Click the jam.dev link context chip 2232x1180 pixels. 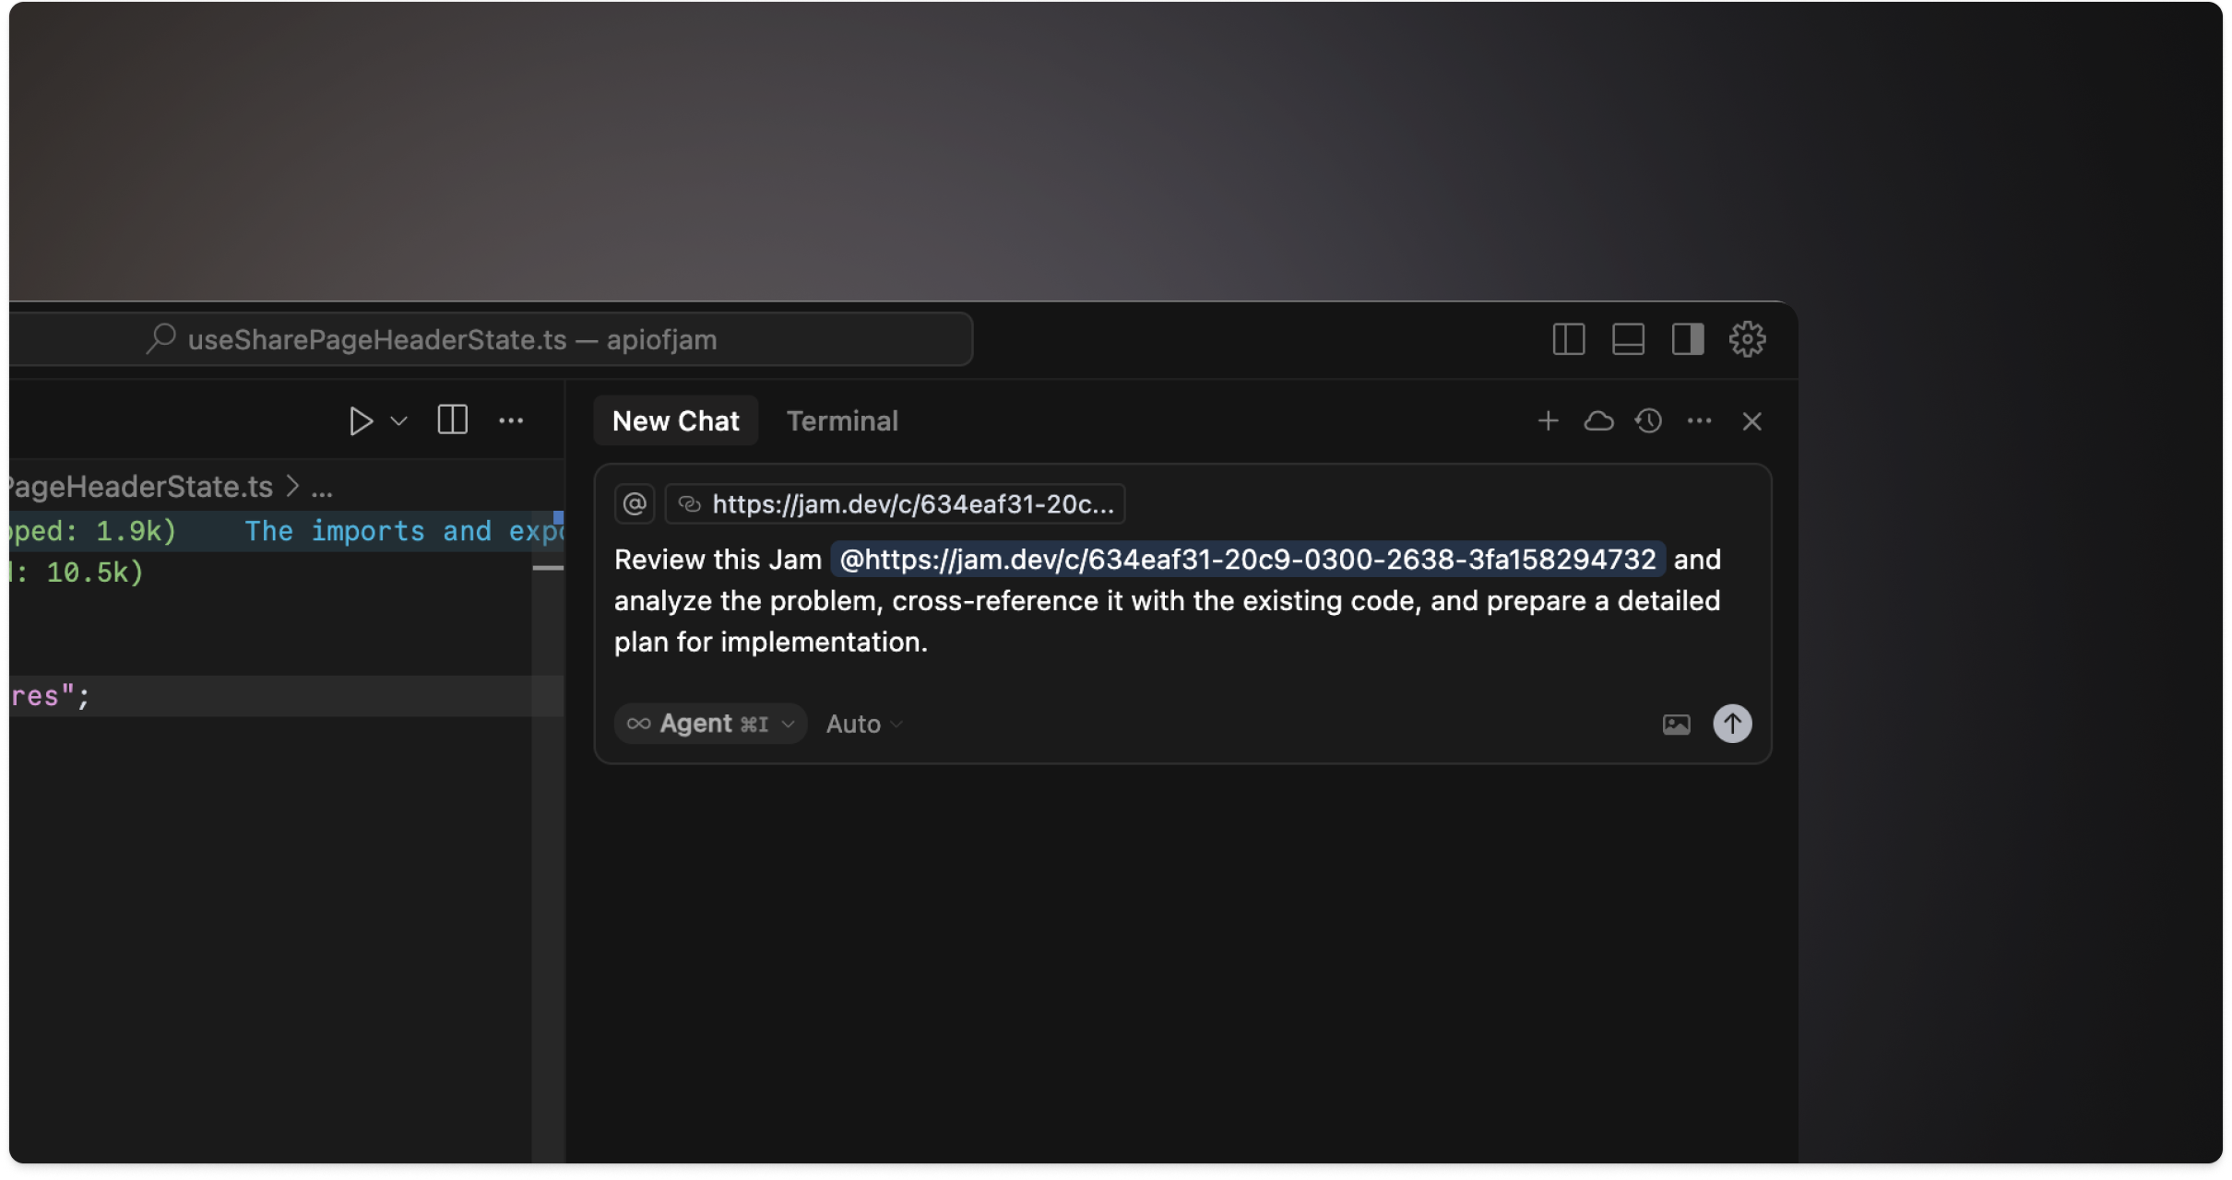point(896,504)
